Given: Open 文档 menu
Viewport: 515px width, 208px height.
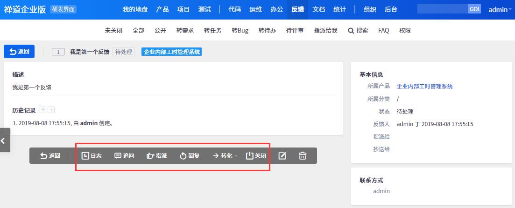Looking at the screenshot, I should (x=318, y=9).
